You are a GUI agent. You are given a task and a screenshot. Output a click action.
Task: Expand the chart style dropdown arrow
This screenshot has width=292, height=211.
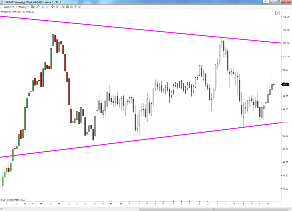35,7
